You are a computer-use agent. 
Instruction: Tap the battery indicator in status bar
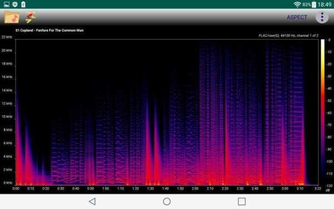314,4
